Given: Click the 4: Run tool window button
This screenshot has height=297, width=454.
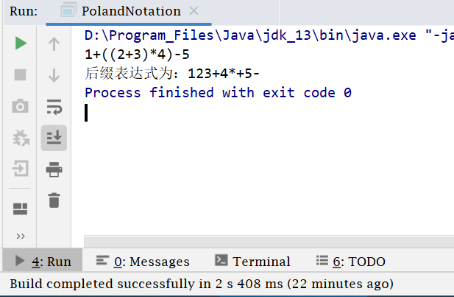Looking at the screenshot, I should (43, 262).
